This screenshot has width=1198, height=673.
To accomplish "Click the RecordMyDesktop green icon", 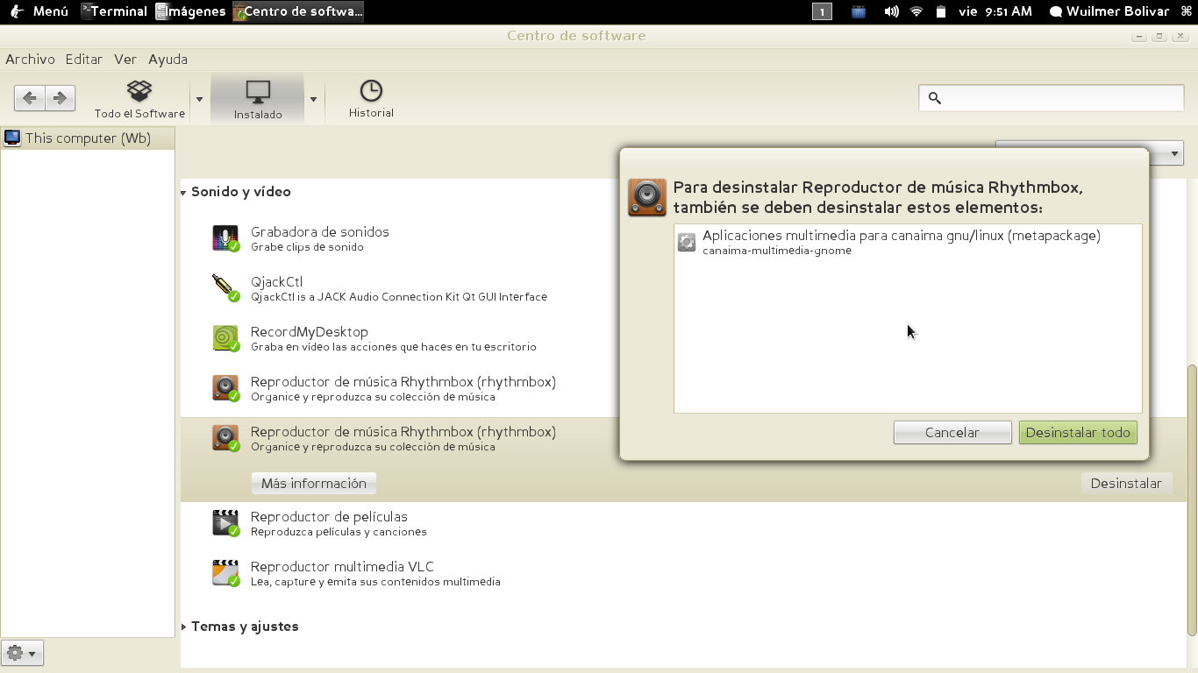I will point(225,338).
